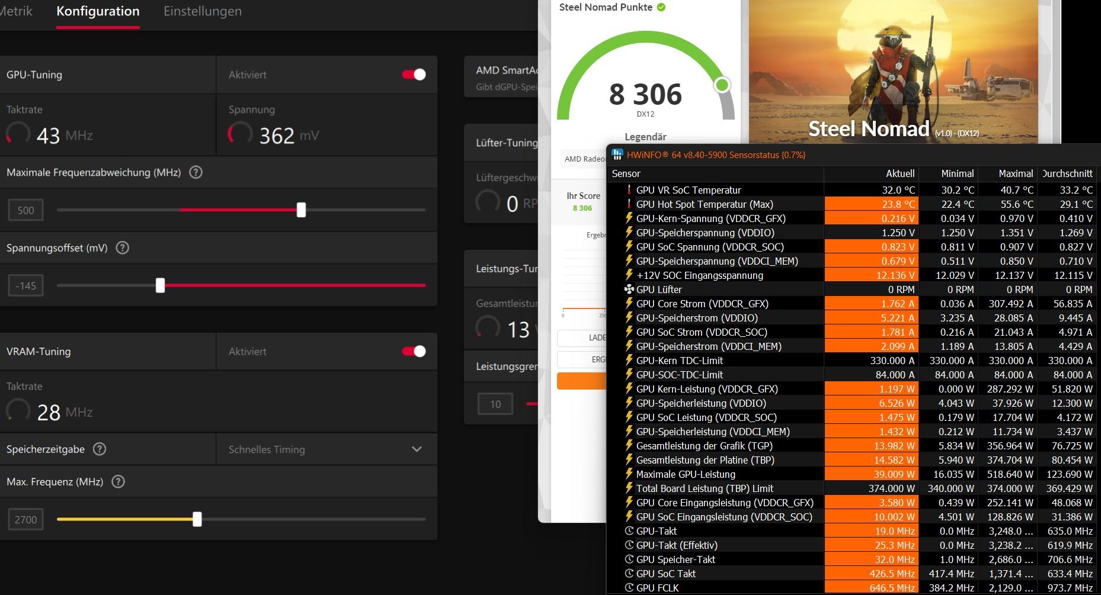Open the Metrik tab
1101x595 pixels.
[x=16, y=11]
